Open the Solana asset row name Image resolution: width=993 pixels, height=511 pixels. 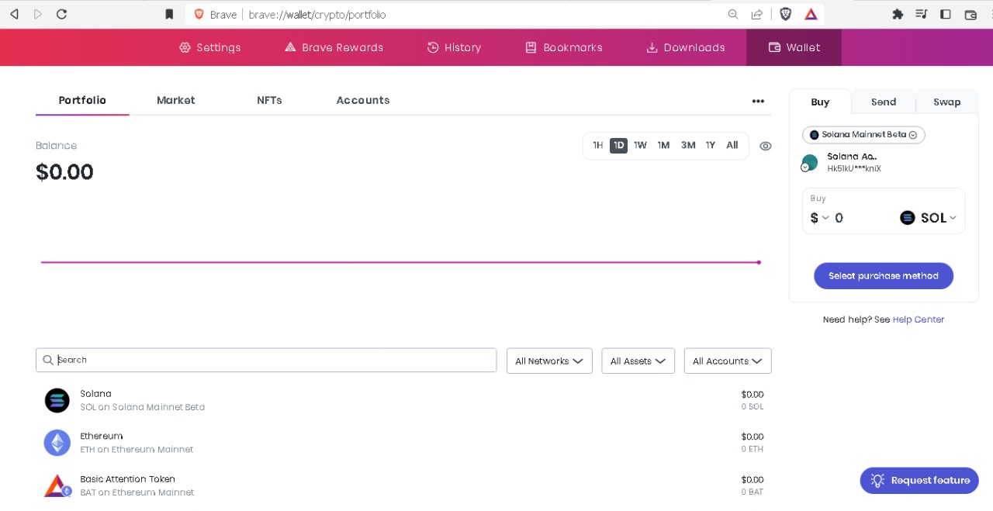click(95, 394)
